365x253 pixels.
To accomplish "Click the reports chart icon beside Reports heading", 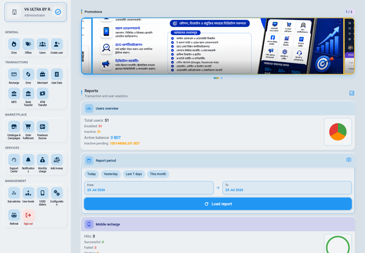I will (x=352, y=93).
